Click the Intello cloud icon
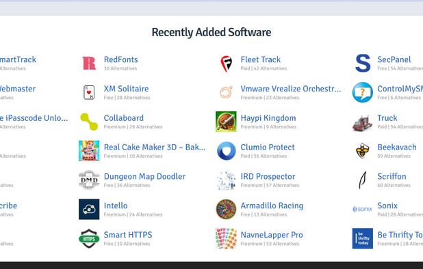Viewport: 423px width, 269px height. point(89,210)
